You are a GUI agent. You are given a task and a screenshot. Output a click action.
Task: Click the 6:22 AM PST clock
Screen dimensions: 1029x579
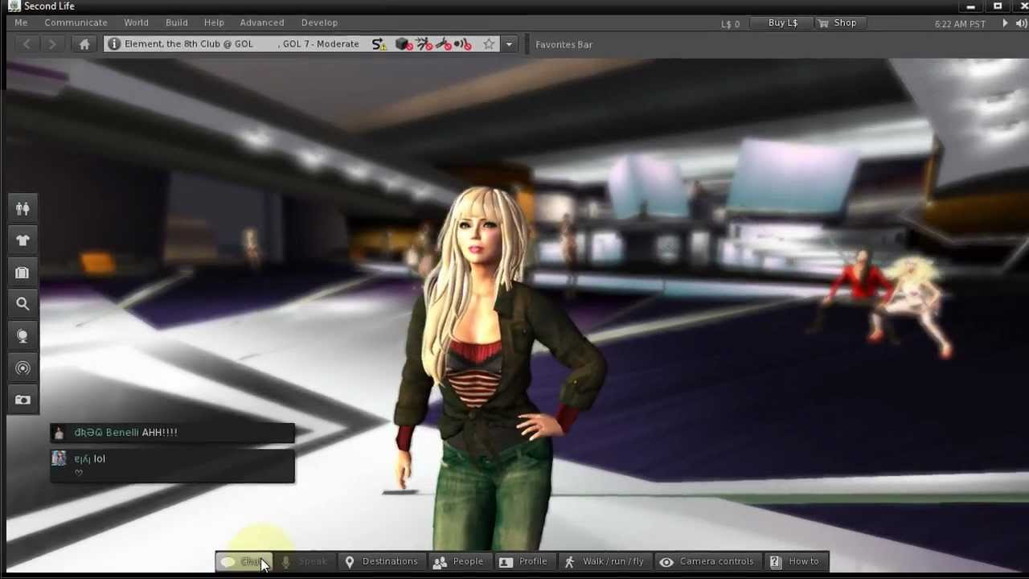point(960,24)
